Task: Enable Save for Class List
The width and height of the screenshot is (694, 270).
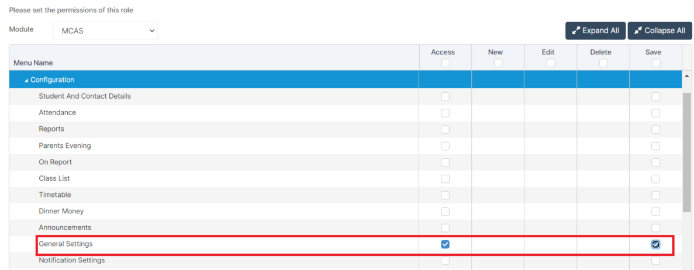Action: (x=656, y=179)
